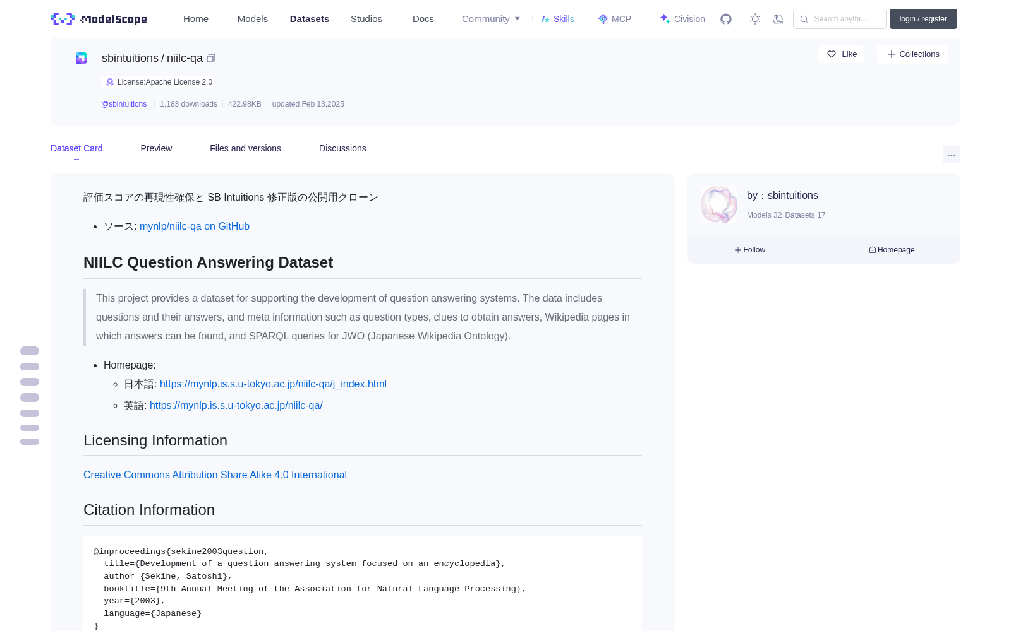Open the Datasets section
Screen dimensions: 1011x631
pyautogui.click(x=310, y=19)
